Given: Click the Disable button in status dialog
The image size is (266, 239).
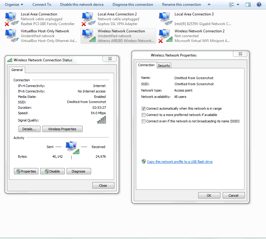Looking at the screenshot, I should [x=52, y=171].
